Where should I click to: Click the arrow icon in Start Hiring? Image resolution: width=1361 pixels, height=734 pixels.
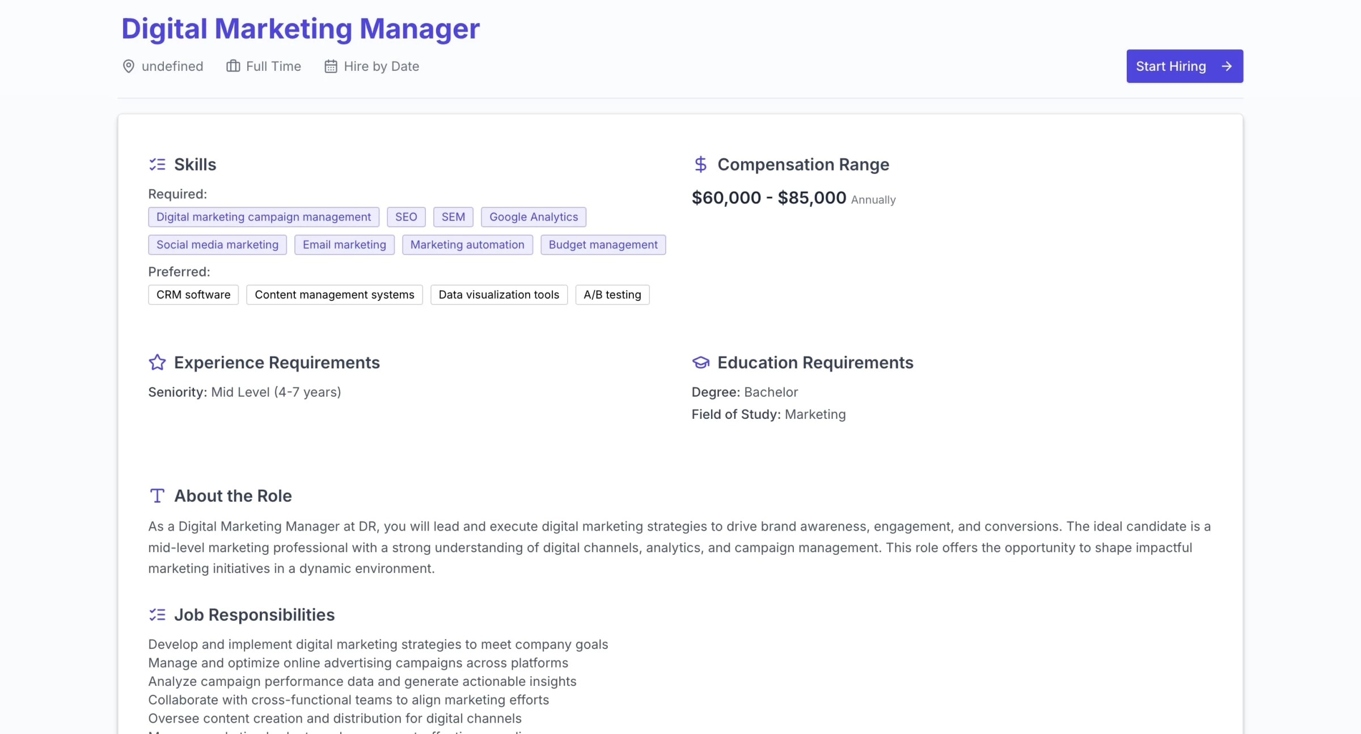pos(1227,66)
